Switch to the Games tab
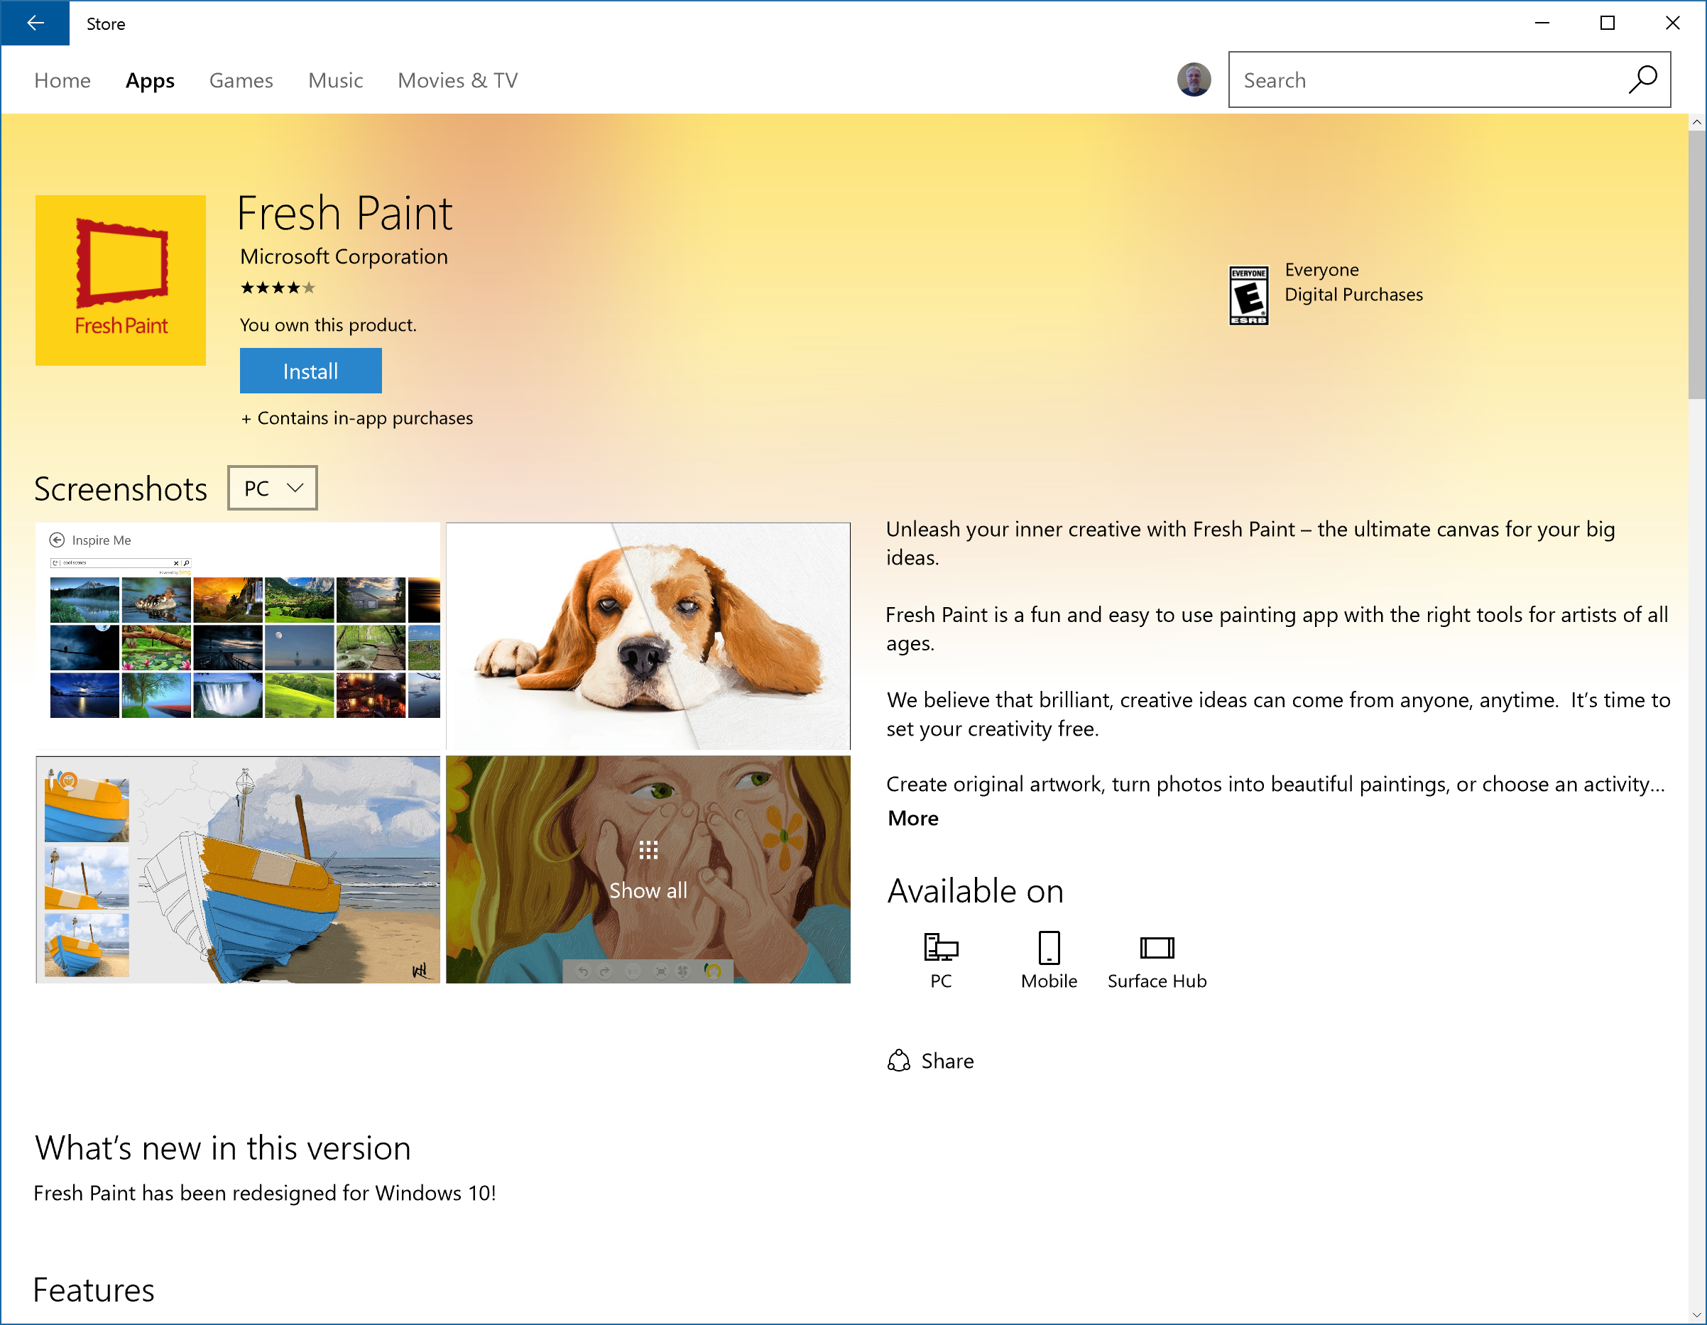The width and height of the screenshot is (1707, 1325). tap(241, 80)
